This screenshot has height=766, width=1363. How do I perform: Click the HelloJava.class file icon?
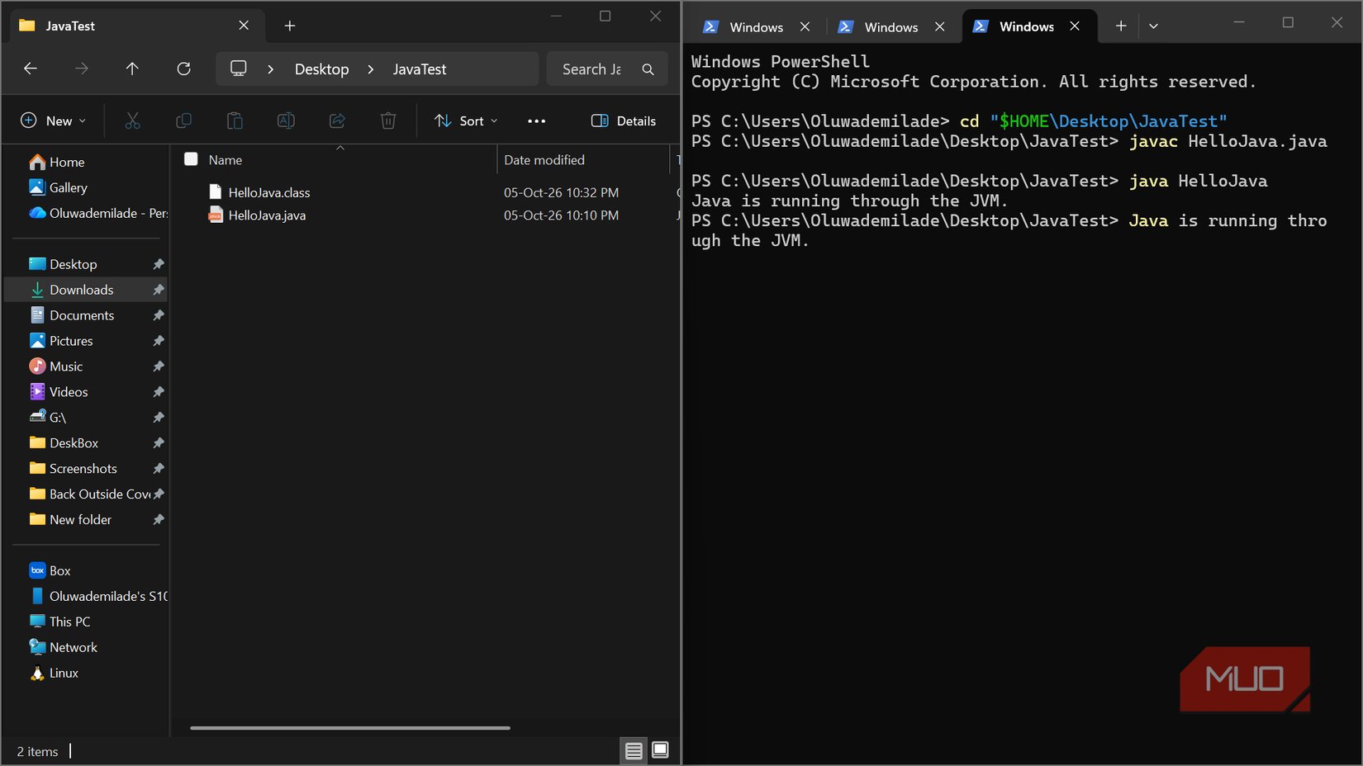(216, 192)
